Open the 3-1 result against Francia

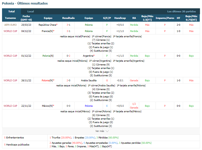pos(68,31)
